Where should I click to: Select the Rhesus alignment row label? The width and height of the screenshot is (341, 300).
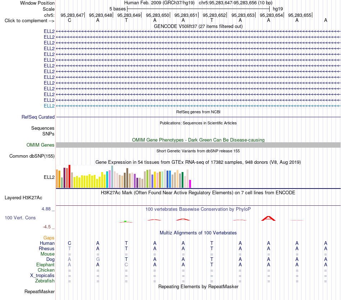coord(47,248)
